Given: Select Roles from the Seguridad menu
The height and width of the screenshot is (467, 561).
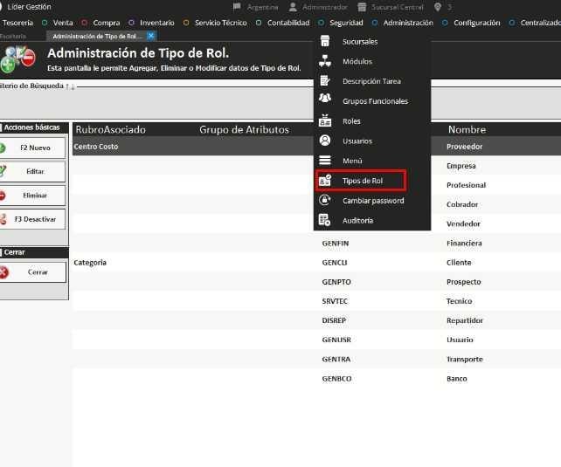Looking at the screenshot, I should coord(351,121).
